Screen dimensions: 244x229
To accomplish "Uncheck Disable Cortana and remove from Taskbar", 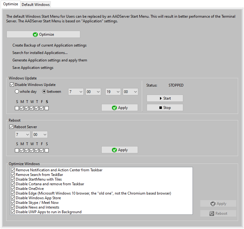I will coord(13,184).
